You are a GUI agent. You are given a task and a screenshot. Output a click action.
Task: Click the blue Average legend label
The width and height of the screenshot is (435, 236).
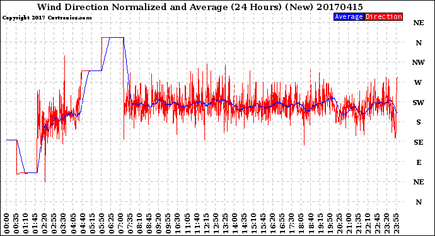pos(349,17)
